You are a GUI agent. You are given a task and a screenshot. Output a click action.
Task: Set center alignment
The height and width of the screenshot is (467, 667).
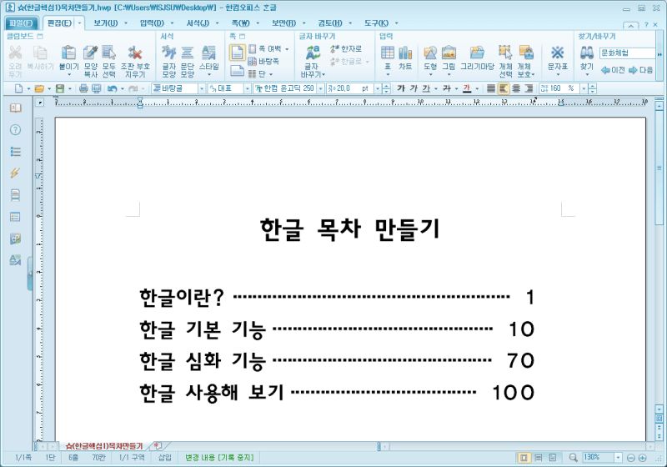[516, 88]
